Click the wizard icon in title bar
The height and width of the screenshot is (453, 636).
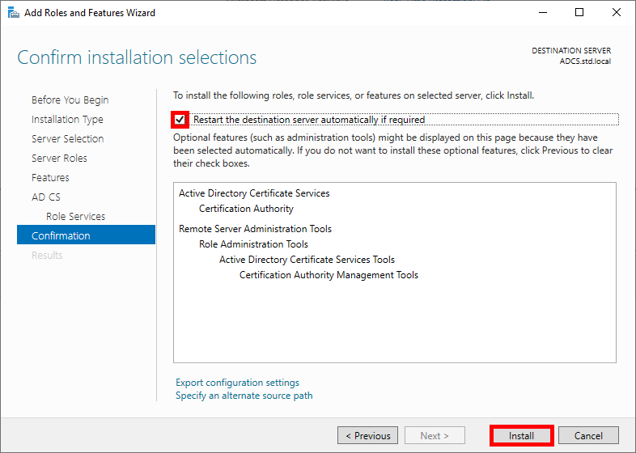click(x=13, y=13)
